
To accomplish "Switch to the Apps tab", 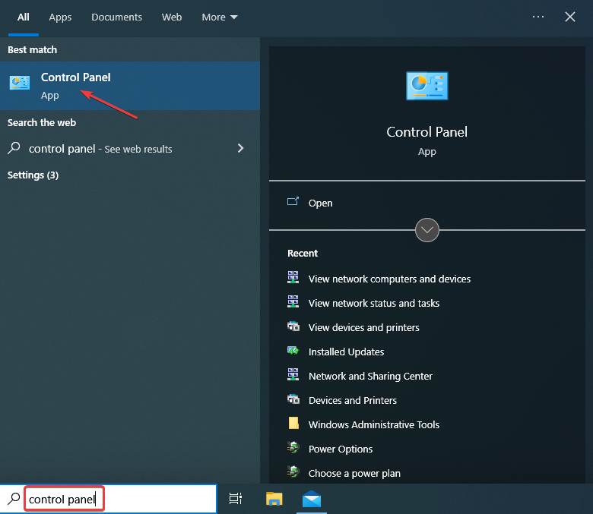I will (x=60, y=17).
